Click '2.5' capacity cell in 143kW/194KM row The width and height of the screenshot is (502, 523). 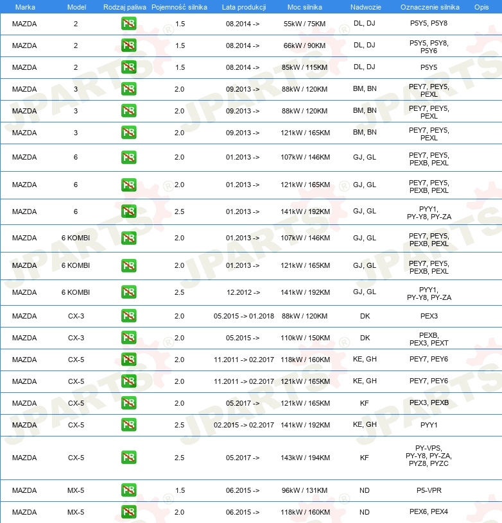click(179, 458)
